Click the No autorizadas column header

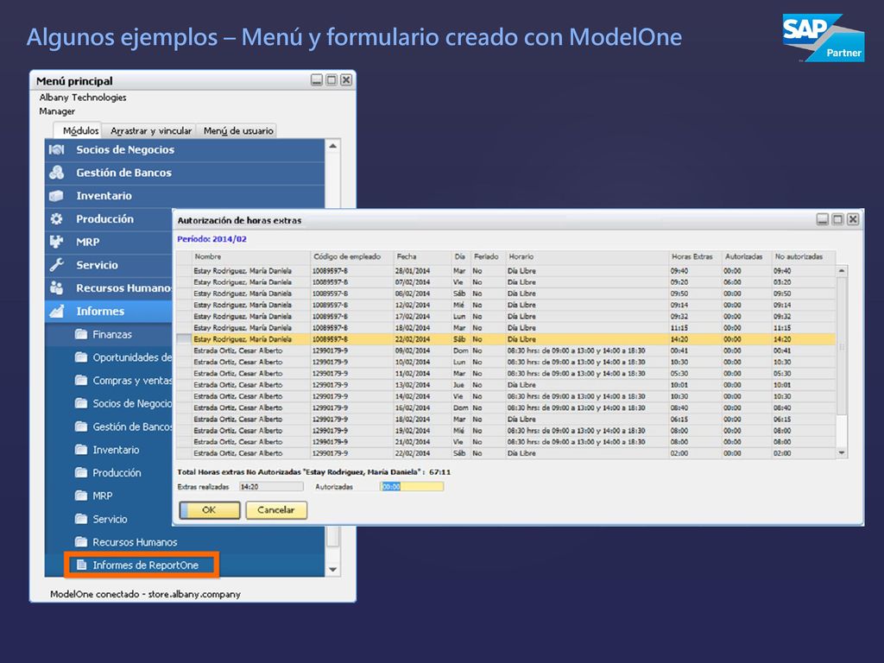pyautogui.click(x=804, y=257)
